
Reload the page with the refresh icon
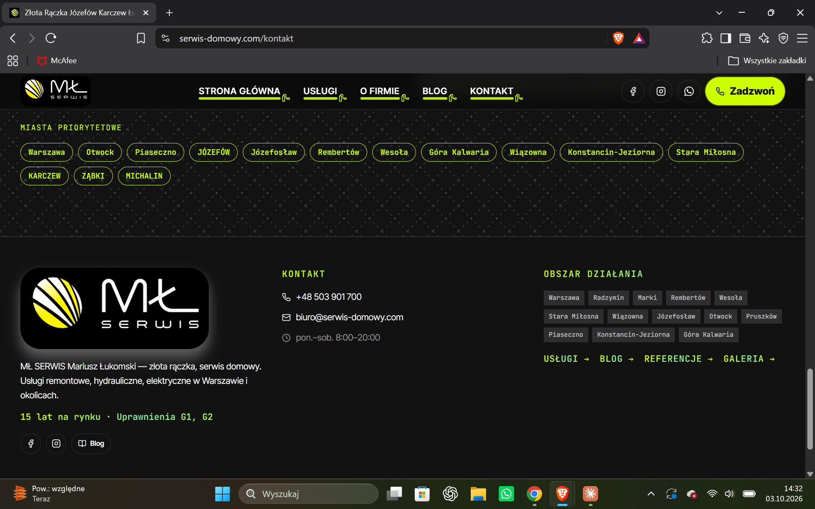51,38
